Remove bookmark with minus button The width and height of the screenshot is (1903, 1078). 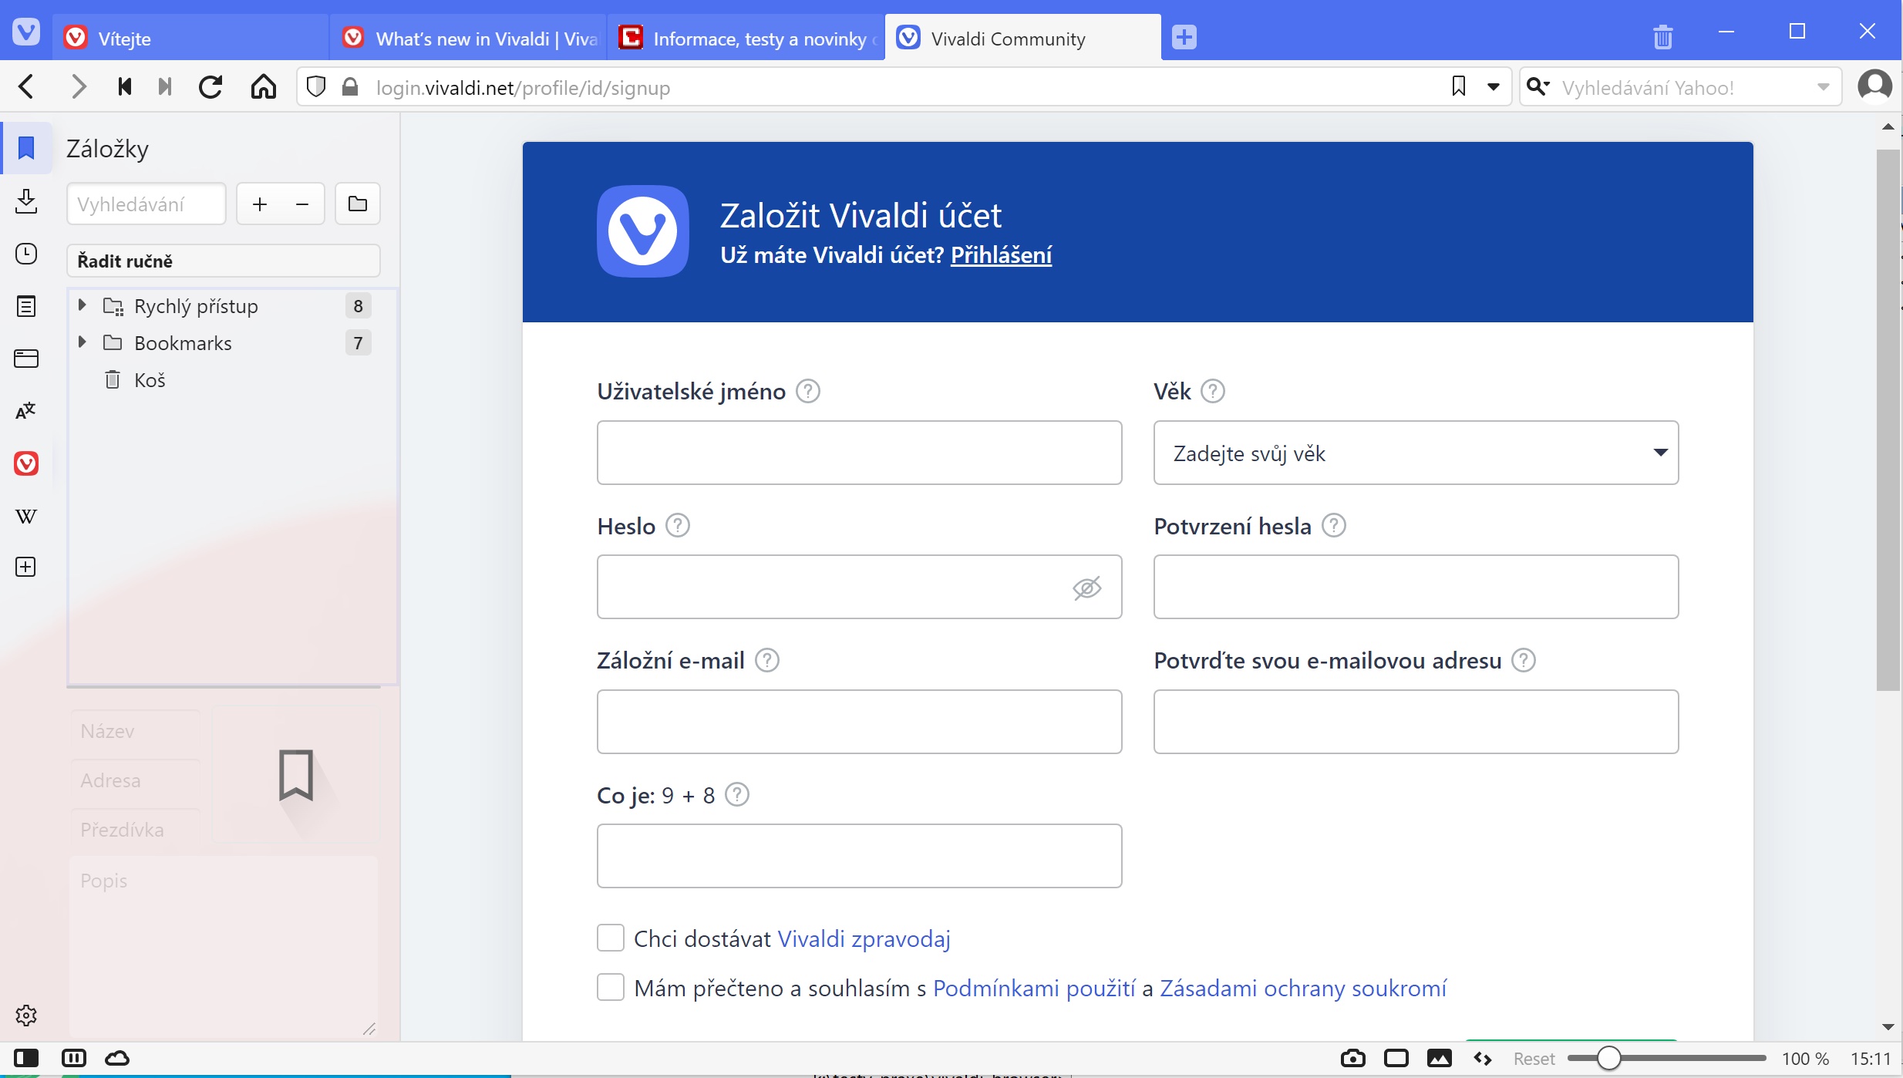[x=302, y=204]
